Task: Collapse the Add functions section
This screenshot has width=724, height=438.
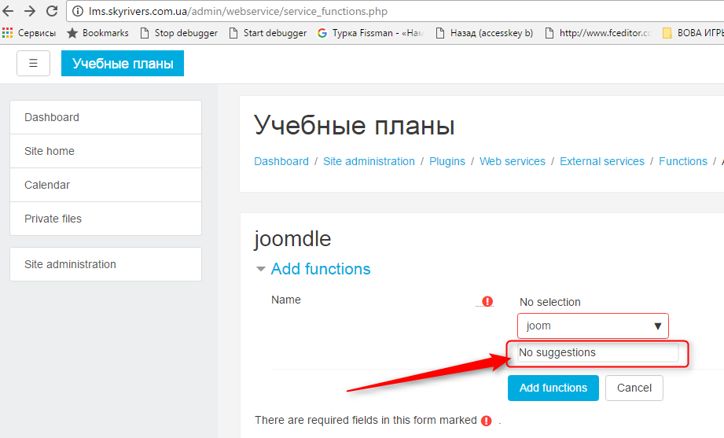Action: (x=261, y=269)
